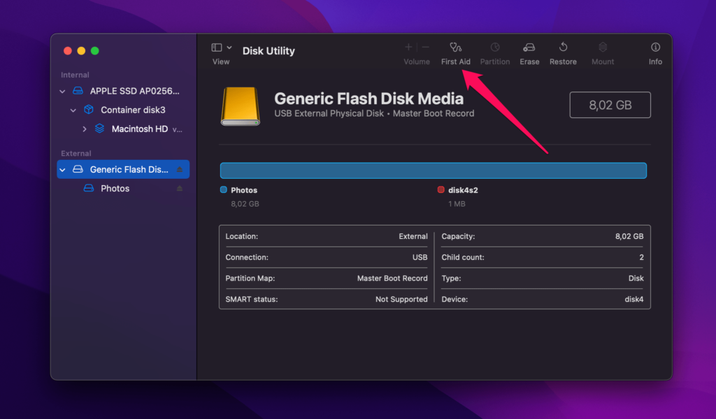This screenshot has width=716, height=419.
Task: Click the Device disk4 value
Action: [633, 299]
